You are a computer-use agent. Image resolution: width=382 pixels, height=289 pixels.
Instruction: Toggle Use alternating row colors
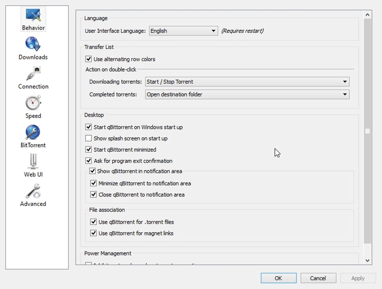pyautogui.click(x=88, y=59)
